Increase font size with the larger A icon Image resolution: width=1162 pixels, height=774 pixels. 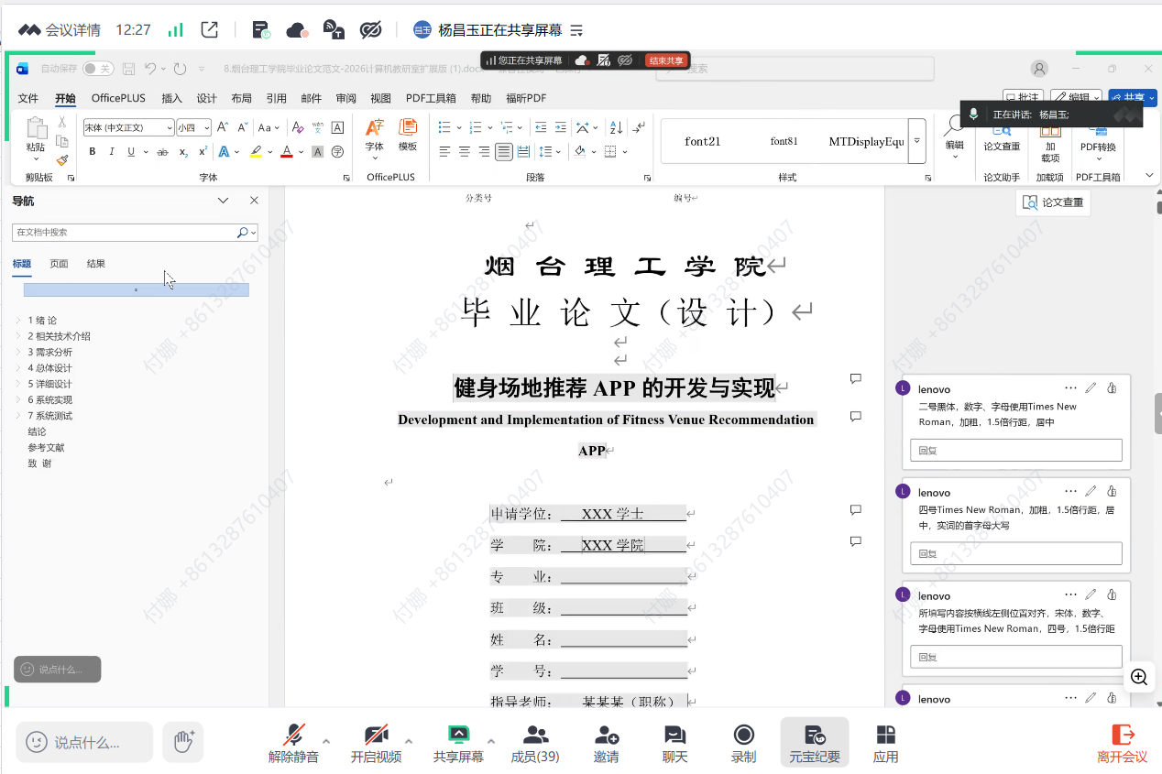pyautogui.click(x=223, y=127)
